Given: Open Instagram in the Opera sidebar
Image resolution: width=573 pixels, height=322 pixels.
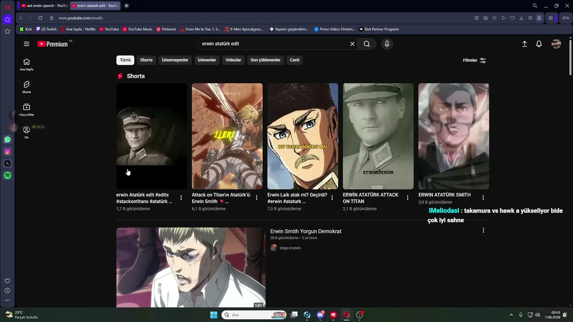Looking at the screenshot, I should [x=8, y=152].
